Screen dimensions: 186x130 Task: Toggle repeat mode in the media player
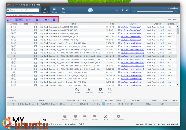click(x=165, y=9)
